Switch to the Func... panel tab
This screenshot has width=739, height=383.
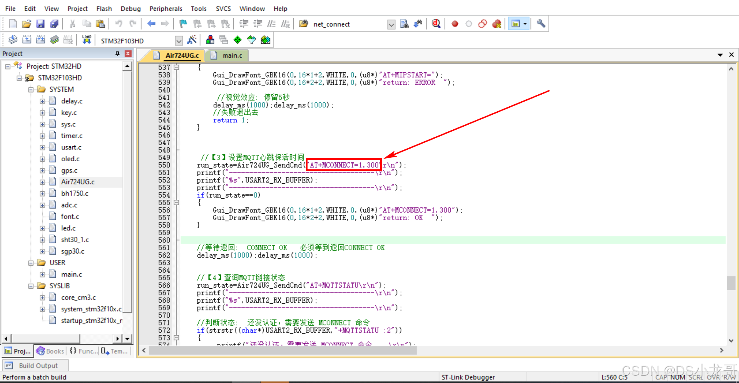83,351
